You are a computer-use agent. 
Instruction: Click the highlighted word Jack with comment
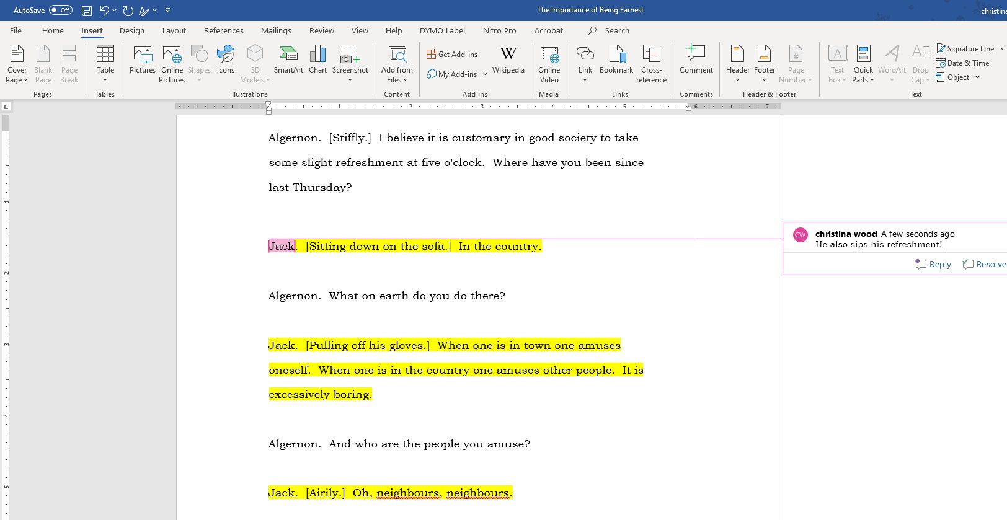coord(282,246)
